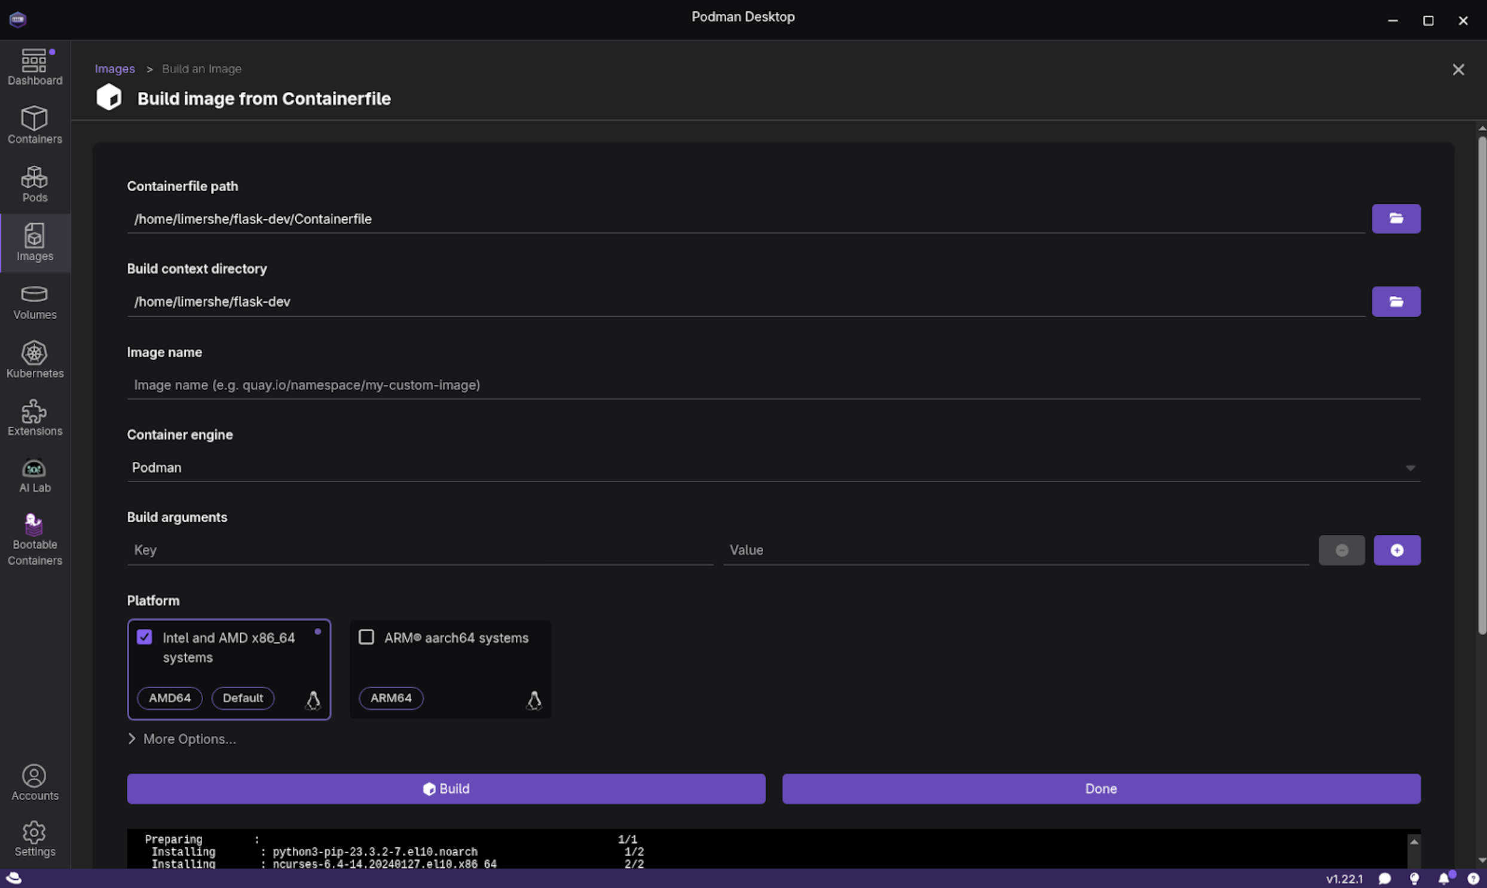Open Kubernetes in the sidebar
The image size is (1487, 888).
click(35, 360)
